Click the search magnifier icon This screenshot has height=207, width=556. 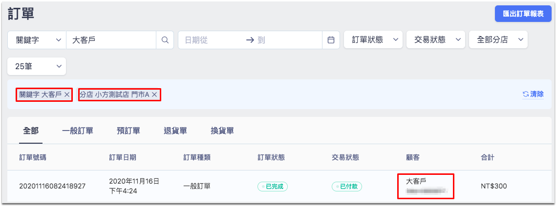pos(165,40)
